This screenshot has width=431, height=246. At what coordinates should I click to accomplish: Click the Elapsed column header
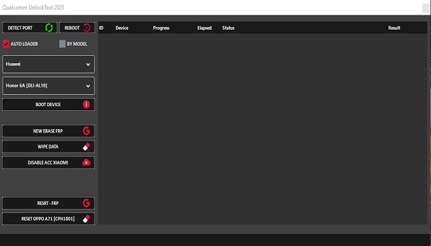tap(204, 28)
